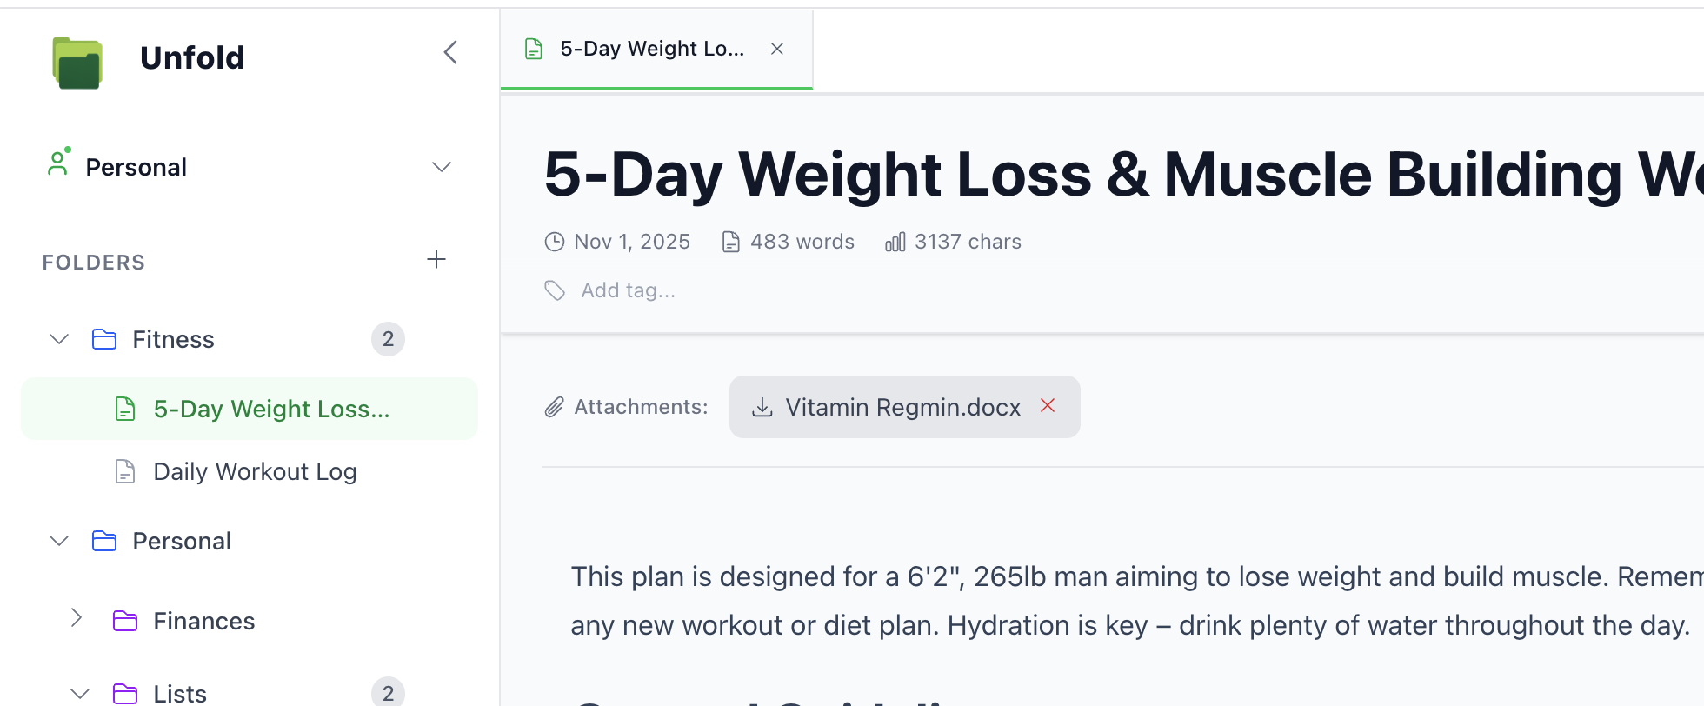Click the download icon on Vitamin Regmin.docx
Screen dimensions: 1704x706
point(762,407)
